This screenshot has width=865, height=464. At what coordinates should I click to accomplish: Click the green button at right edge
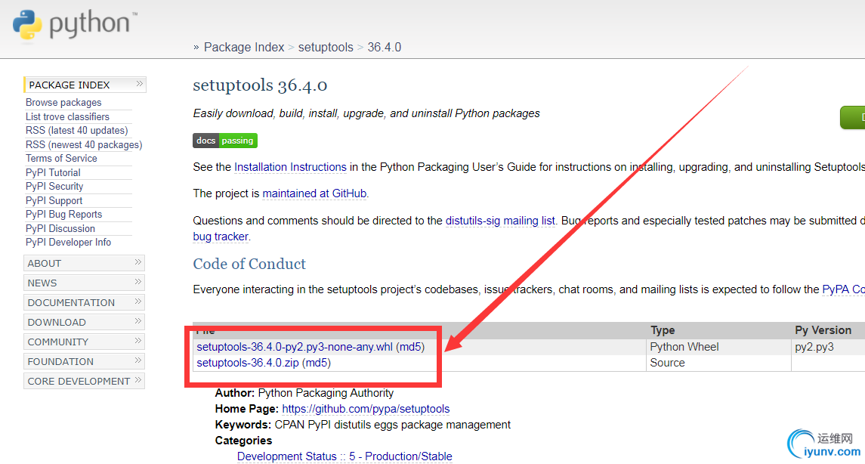[x=854, y=118]
